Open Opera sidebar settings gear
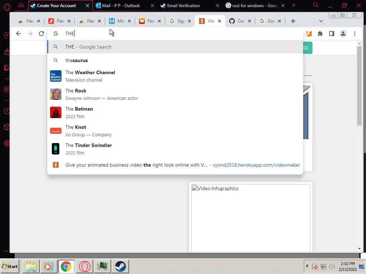The width and height of the screenshot is (366, 274). (x=7, y=143)
